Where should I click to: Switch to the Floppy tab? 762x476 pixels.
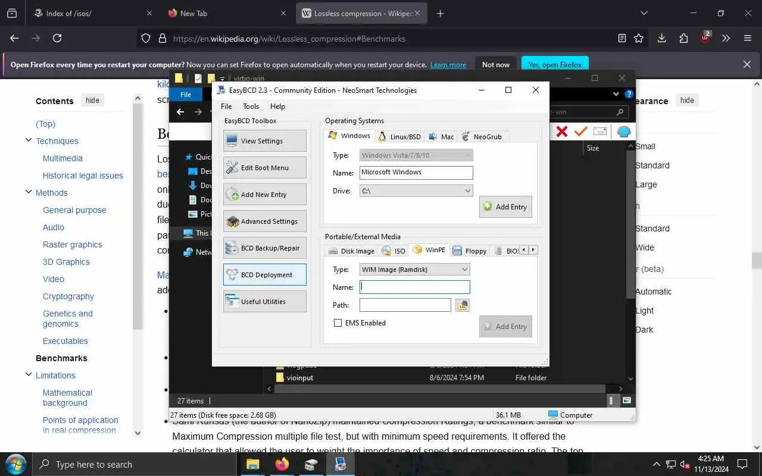pos(470,251)
